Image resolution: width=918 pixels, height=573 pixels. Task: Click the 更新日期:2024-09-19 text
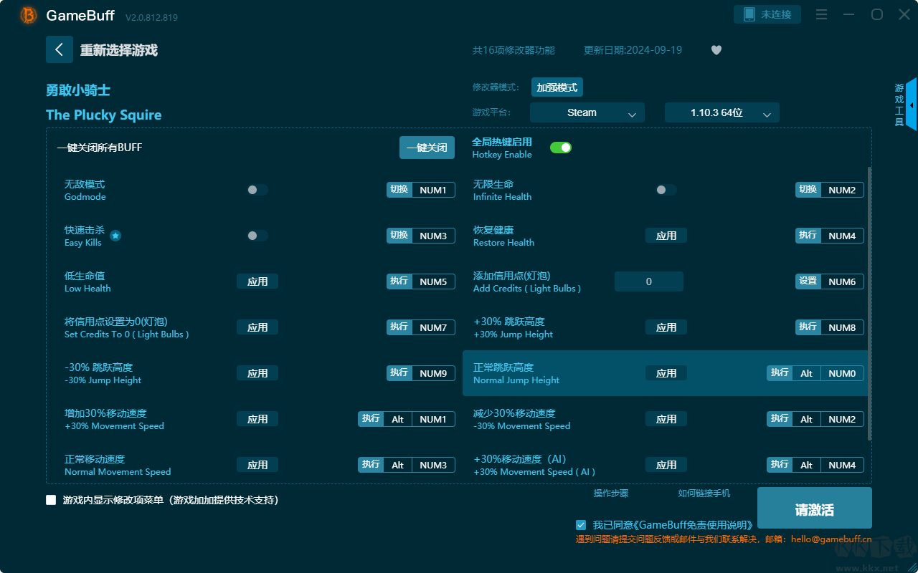633,50
